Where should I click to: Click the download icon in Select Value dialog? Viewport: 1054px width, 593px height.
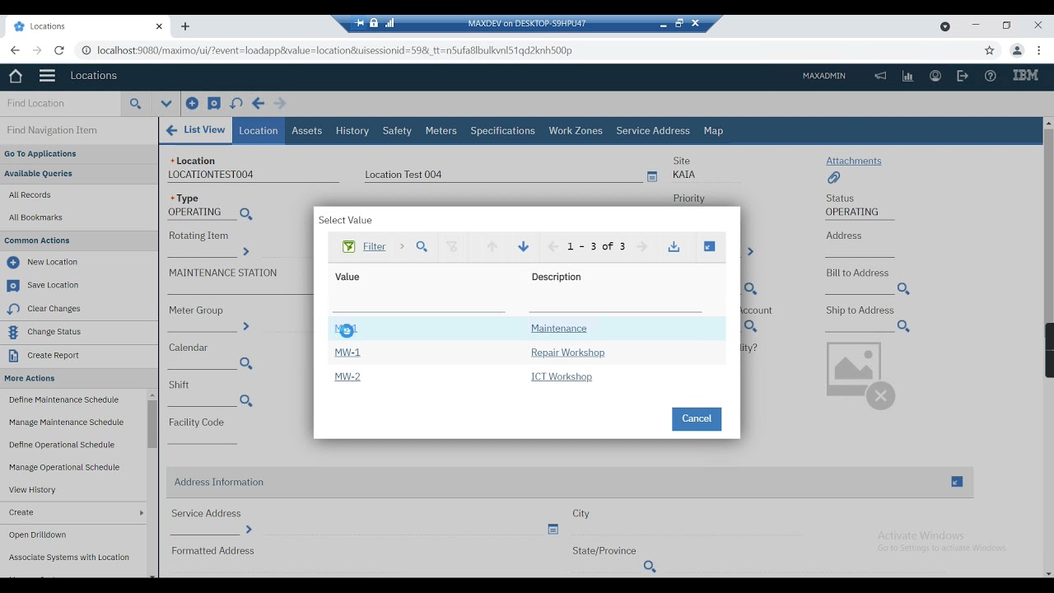pos(674,246)
